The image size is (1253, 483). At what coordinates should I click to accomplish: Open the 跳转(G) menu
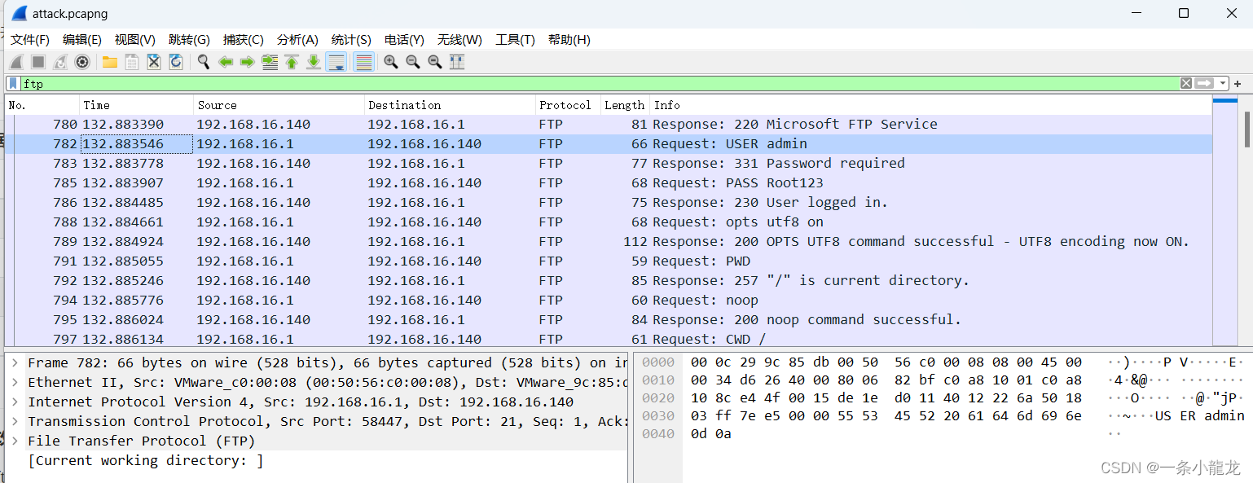point(189,40)
